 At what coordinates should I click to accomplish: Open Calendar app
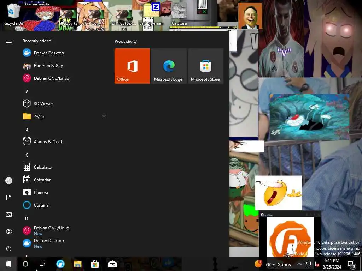pos(64,180)
